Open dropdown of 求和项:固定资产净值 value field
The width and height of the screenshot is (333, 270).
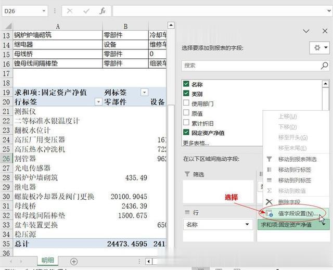point(325,225)
